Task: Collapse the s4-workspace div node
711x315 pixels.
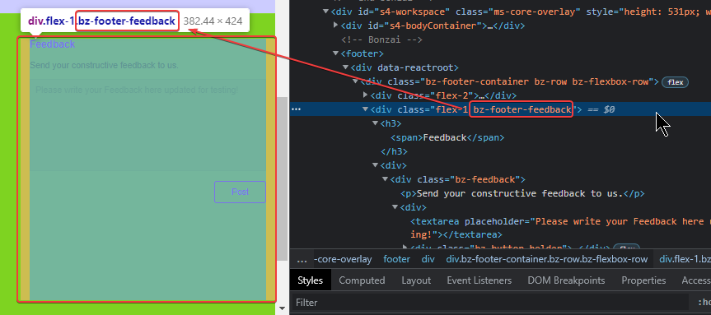Action: pos(325,12)
